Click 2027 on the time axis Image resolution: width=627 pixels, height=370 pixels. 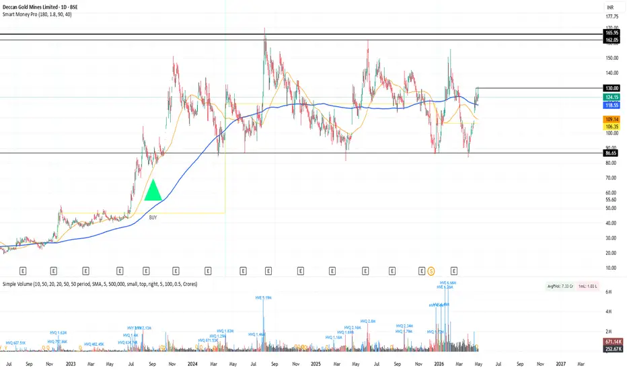tap(560, 364)
